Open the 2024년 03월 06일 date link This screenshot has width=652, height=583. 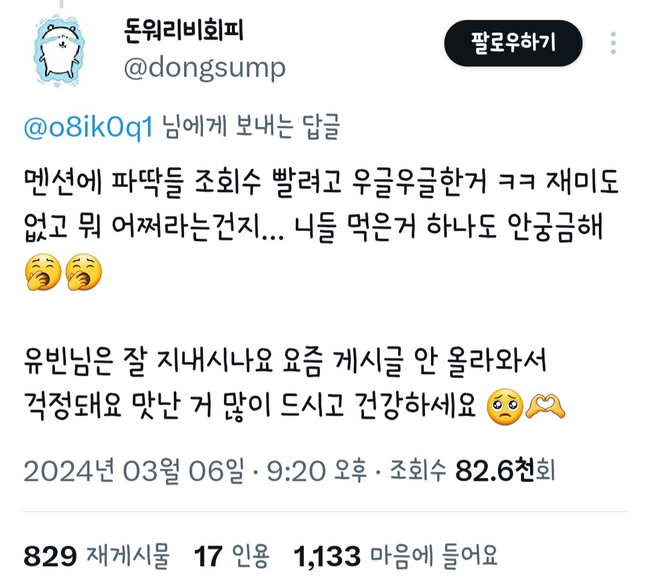134,471
